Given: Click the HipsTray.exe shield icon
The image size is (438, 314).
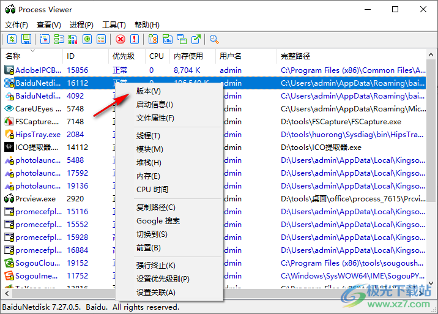Looking at the screenshot, I should click(9, 134).
